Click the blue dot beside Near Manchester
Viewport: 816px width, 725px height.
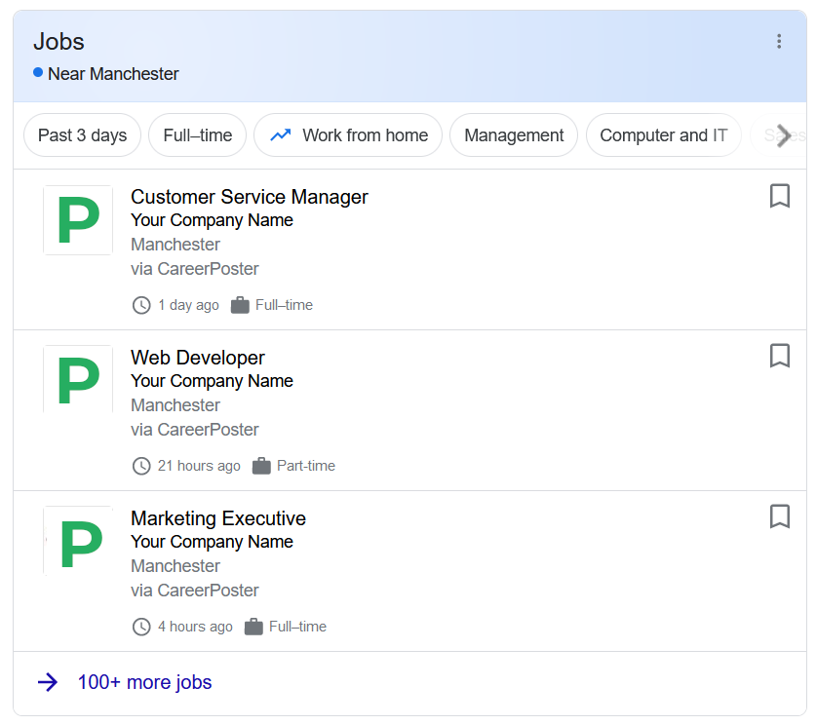36,73
